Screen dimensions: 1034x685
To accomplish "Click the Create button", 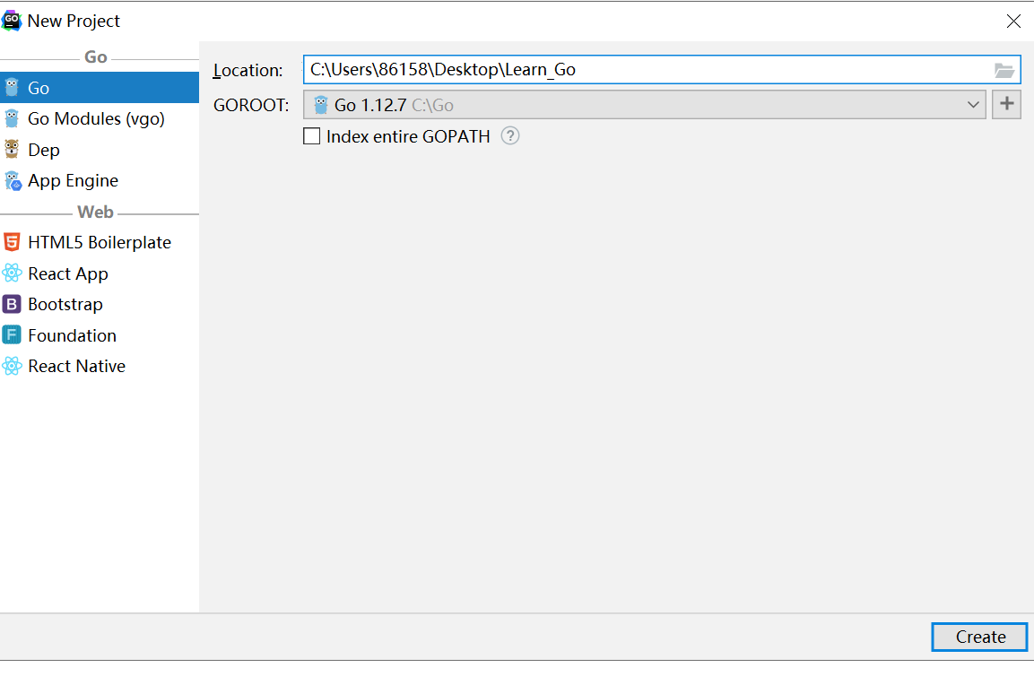I will (x=979, y=637).
